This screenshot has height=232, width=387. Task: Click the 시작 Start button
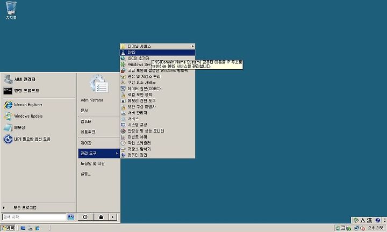(x=8, y=228)
